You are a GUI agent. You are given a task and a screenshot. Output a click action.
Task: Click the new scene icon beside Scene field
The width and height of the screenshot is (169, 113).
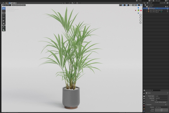pyautogui.click(x=149, y=1)
